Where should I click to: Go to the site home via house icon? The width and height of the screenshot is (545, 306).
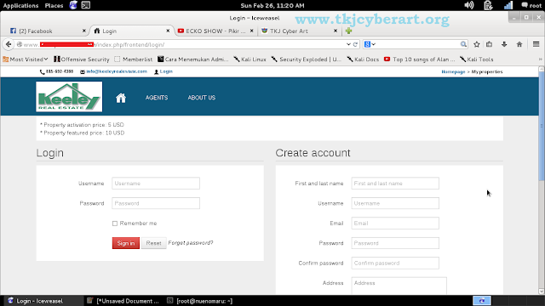point(121,98)
